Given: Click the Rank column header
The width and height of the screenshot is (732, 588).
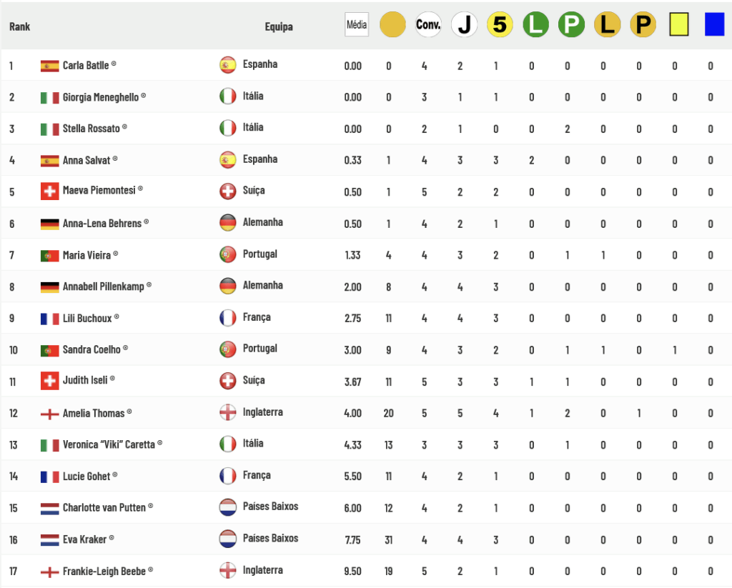Looking at the screenshot, I should [x=19, y=26].
